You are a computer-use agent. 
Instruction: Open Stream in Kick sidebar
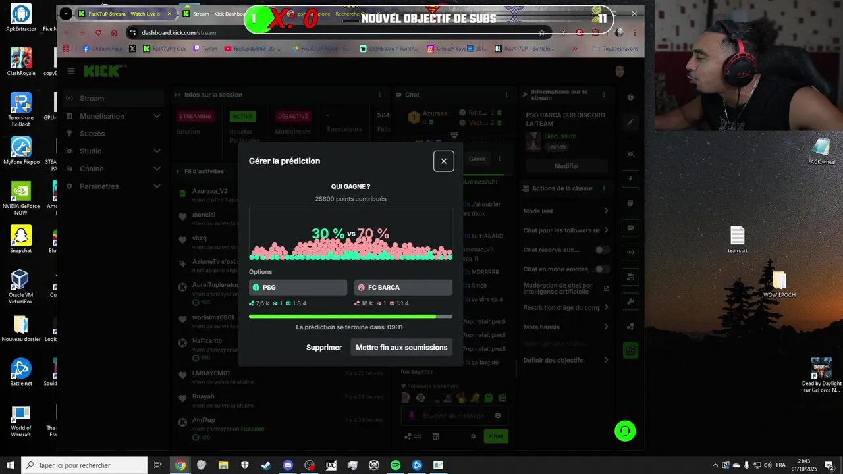(113, 98)
